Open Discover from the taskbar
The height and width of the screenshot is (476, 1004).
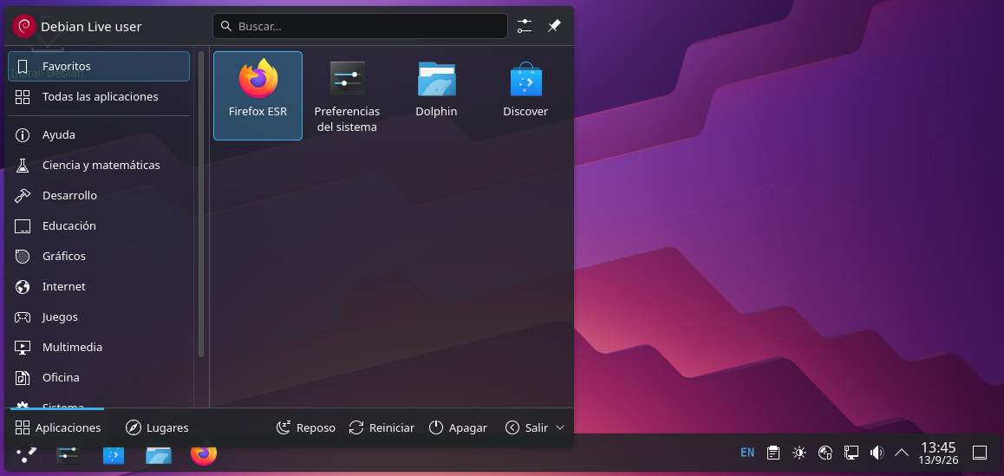click(x=114, y=454)
